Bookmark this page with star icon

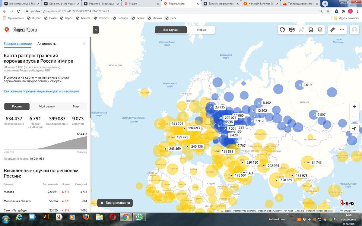tap(328, 11)
